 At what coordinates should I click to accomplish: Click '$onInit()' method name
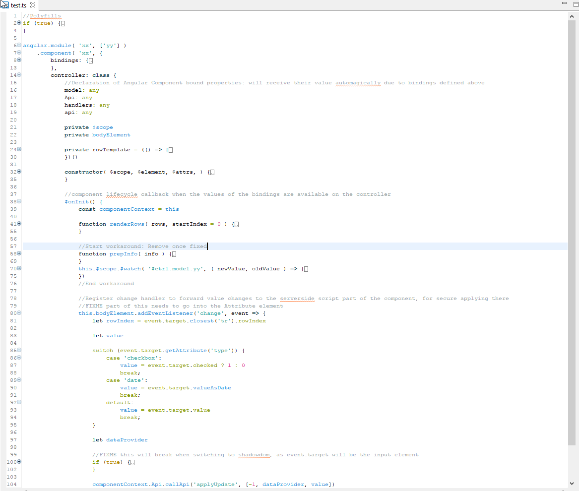point(80,201)
